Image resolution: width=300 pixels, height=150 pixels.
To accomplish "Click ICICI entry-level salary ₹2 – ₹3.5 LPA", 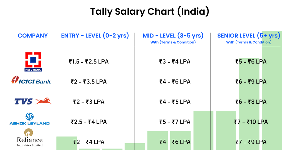I will pyautogui.click(x=89, y=81).
